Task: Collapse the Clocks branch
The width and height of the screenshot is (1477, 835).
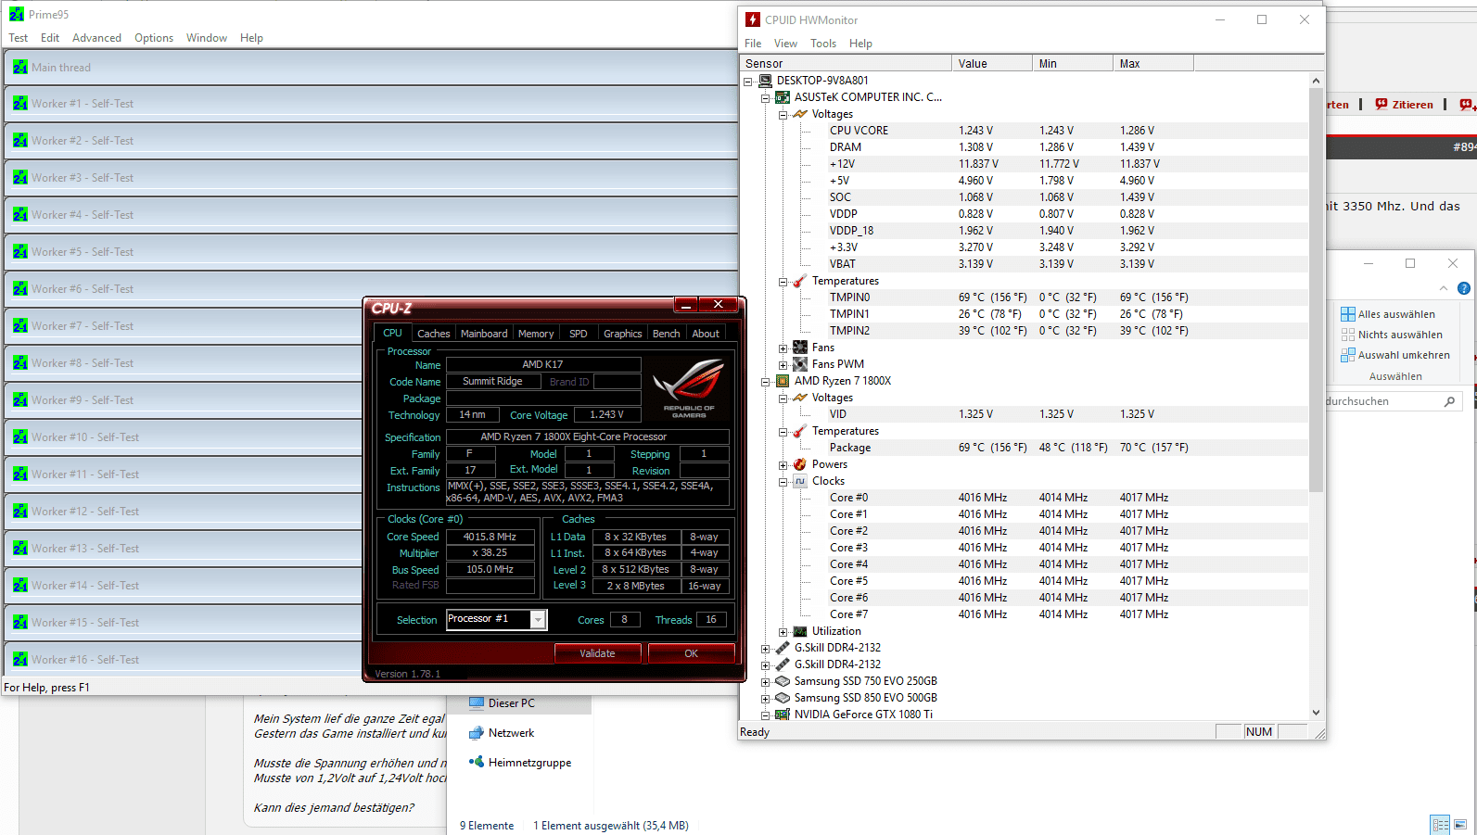Action: tap(783, 482)
